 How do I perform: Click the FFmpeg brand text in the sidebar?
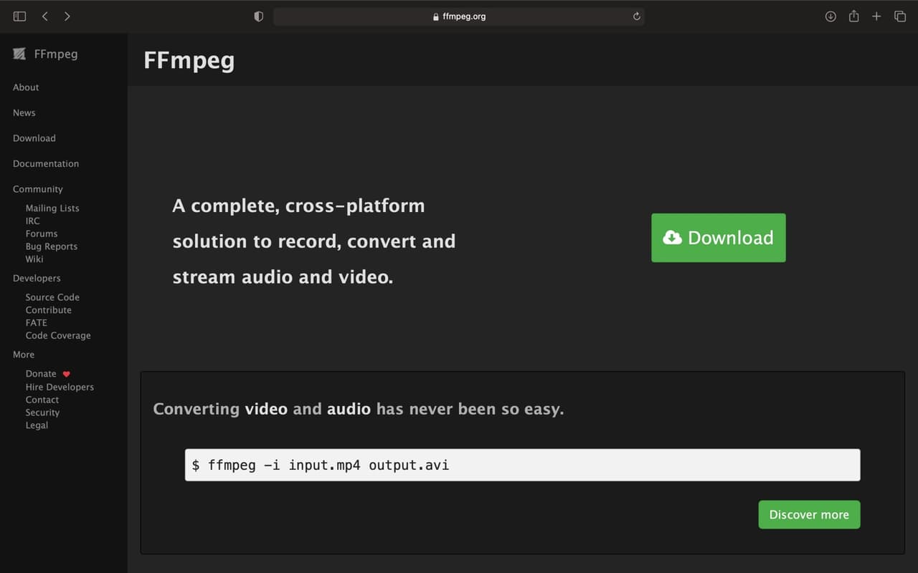pos(56,54)
